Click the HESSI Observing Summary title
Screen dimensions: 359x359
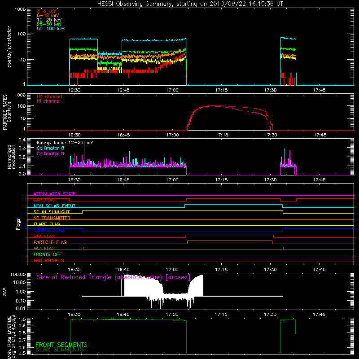pos(190,4)
